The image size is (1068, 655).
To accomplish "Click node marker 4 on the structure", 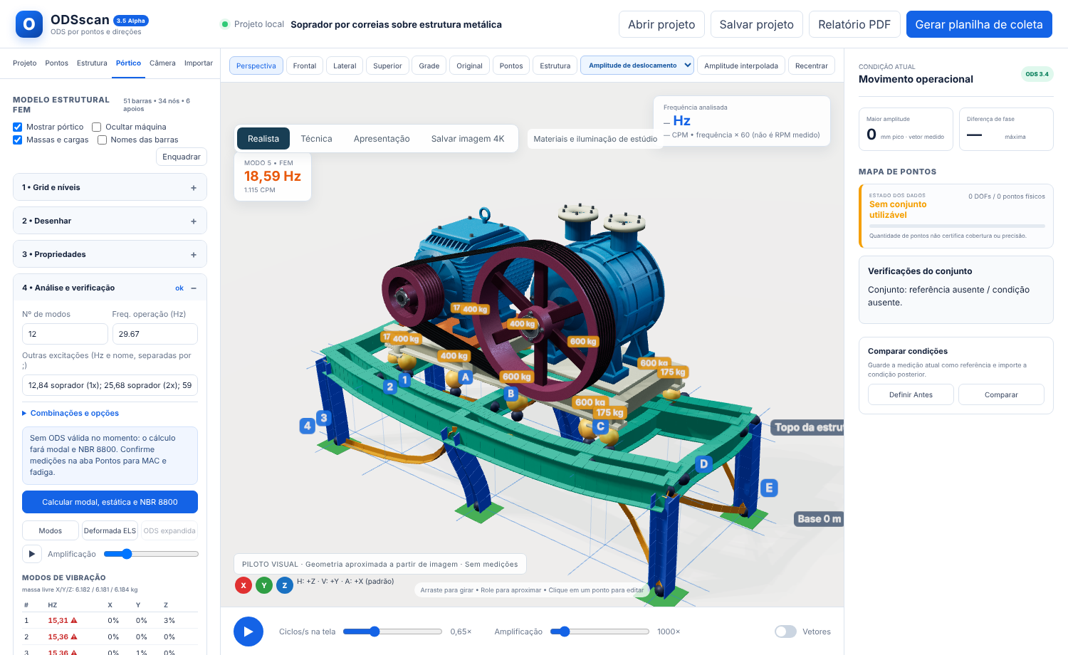I will point(308,426).
